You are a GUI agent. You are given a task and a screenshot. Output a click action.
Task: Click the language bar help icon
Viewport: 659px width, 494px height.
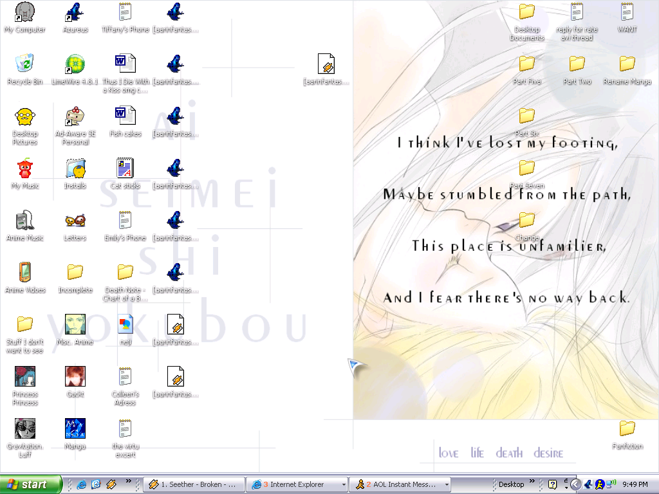[552, 484]
